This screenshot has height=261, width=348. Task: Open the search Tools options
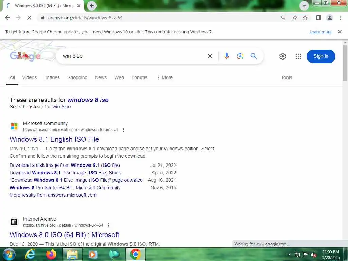pos(286,78)
